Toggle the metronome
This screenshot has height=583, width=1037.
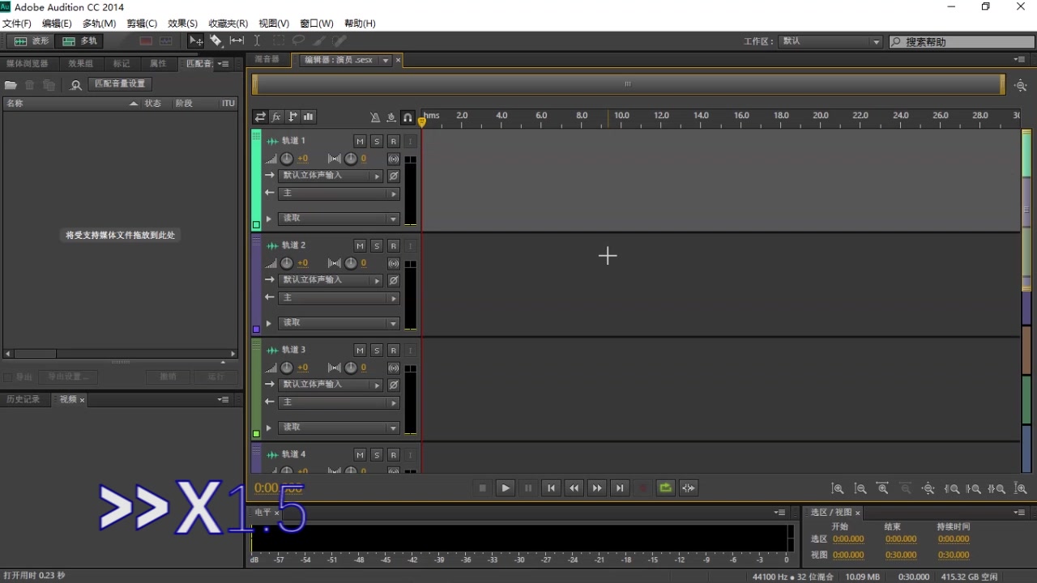click(x=375, y=117)
